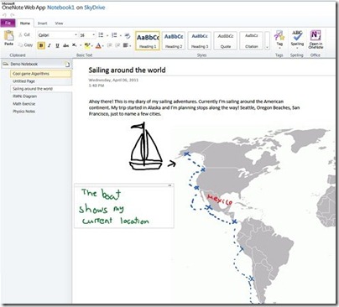Follow the SkyDrive link
The image size is (339, 307).
tap(95, 8)
